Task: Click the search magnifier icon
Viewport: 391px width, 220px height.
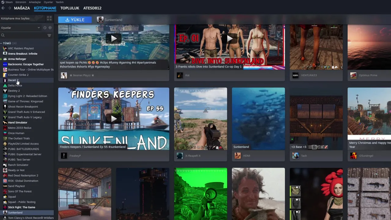Action: (3, 35)
